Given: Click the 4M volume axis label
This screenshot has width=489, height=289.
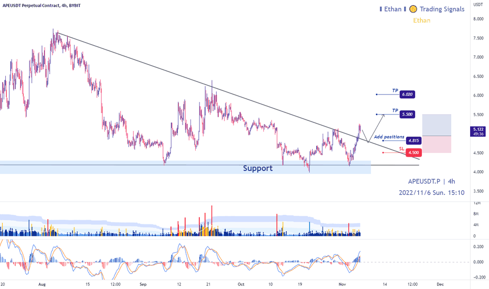Looking at the screenshot, I should coord(476,225).
